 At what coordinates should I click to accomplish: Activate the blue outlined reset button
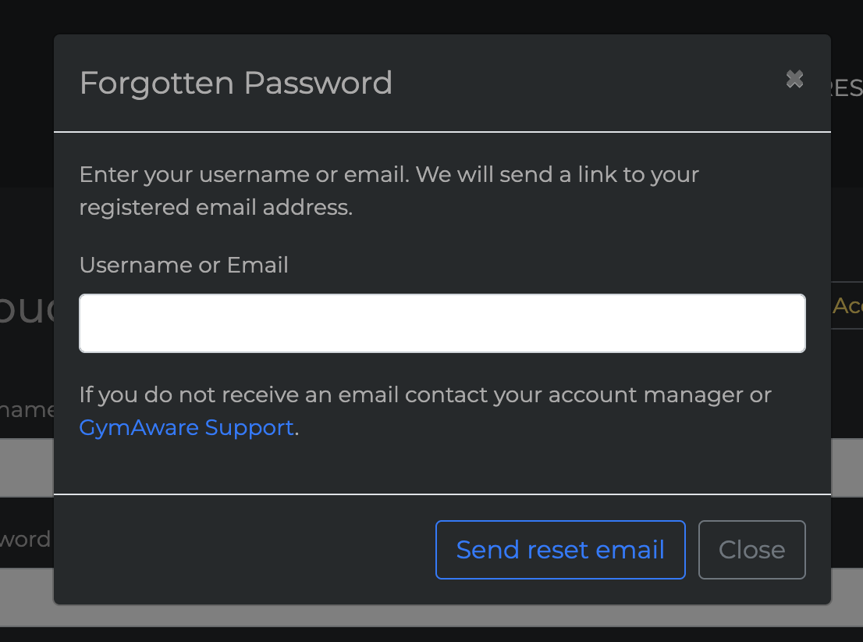559,549
